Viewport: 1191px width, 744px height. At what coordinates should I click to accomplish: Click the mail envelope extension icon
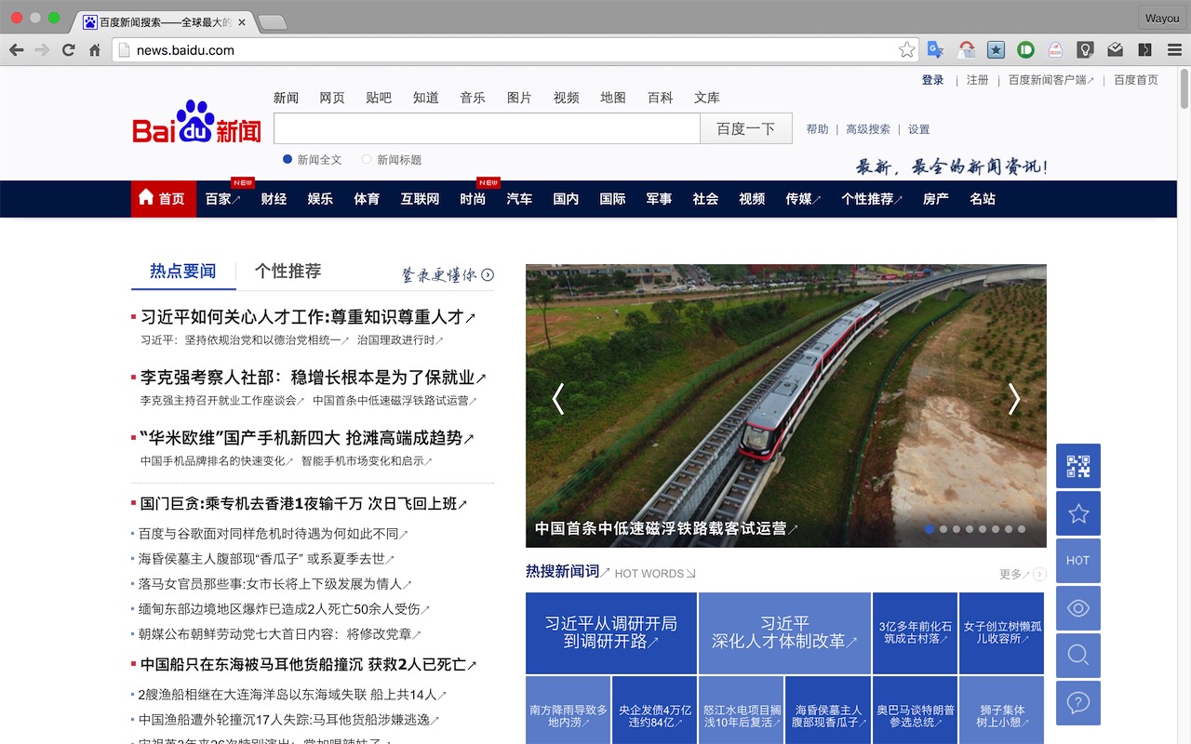pyautogui.click(x=1115, y=50)
